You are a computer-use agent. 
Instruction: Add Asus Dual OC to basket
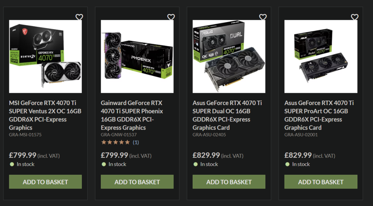(229, 182)
